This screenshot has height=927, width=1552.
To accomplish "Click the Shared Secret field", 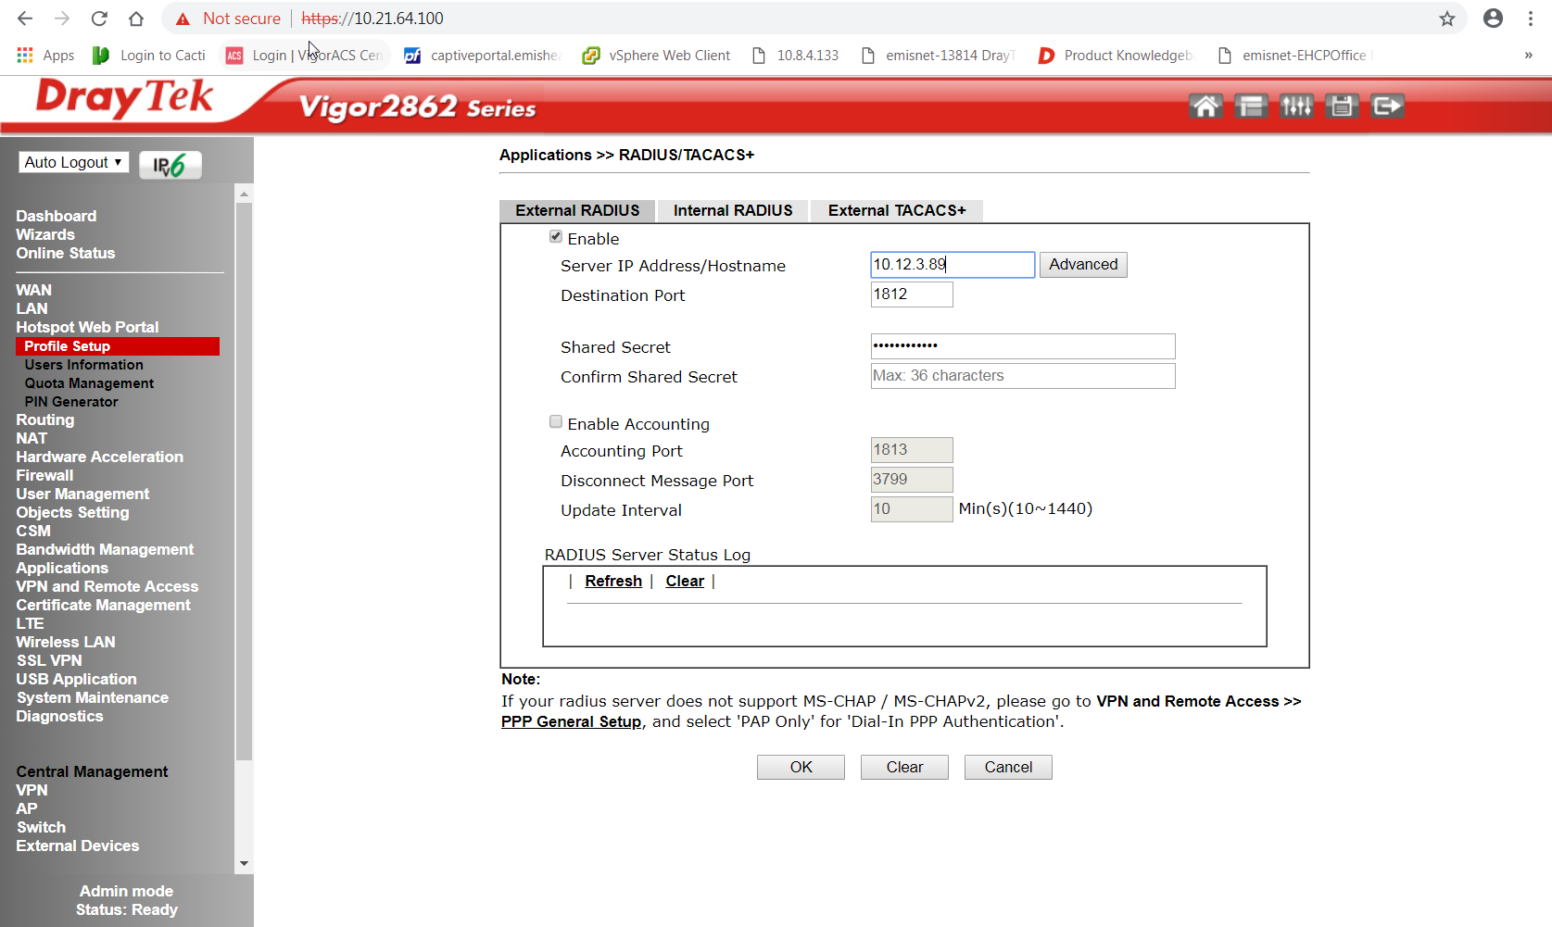I will coord(1023,346).
